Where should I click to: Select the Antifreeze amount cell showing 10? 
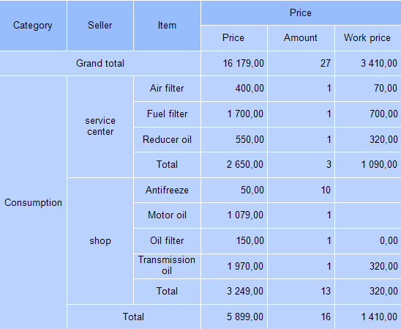click(x=301, y=191)
